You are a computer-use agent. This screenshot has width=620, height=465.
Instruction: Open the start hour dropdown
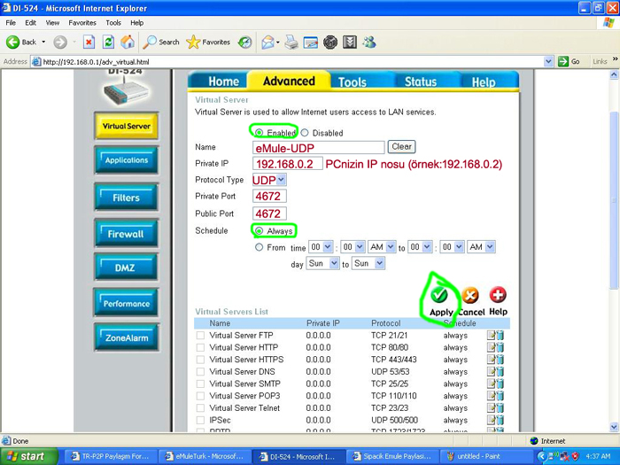pos(321,247)
